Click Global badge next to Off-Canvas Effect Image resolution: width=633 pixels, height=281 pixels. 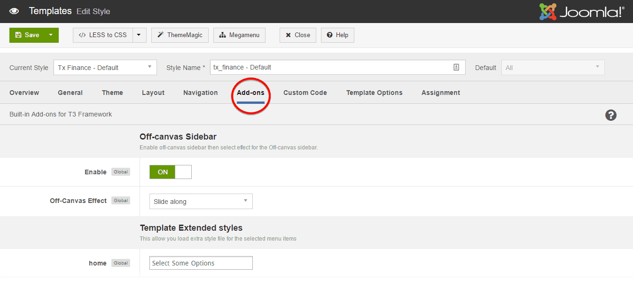[x=121, y=201]
